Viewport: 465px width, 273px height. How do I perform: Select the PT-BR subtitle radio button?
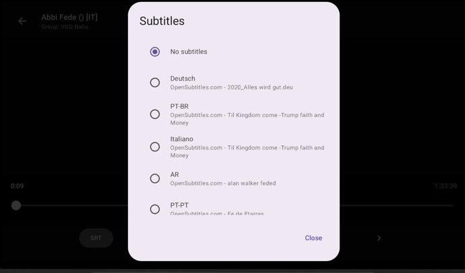click(155, 114)
